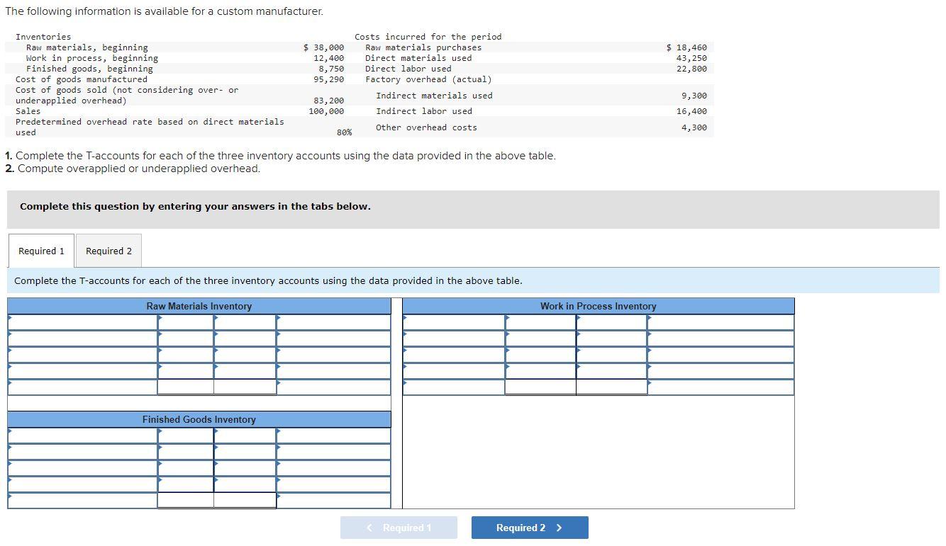The width and height of the screenshot is (946, 546).
Task: Open first-row right label dropdown in Raw Materials Inventory
Action: pyautogui.click(x=333, y=322)
